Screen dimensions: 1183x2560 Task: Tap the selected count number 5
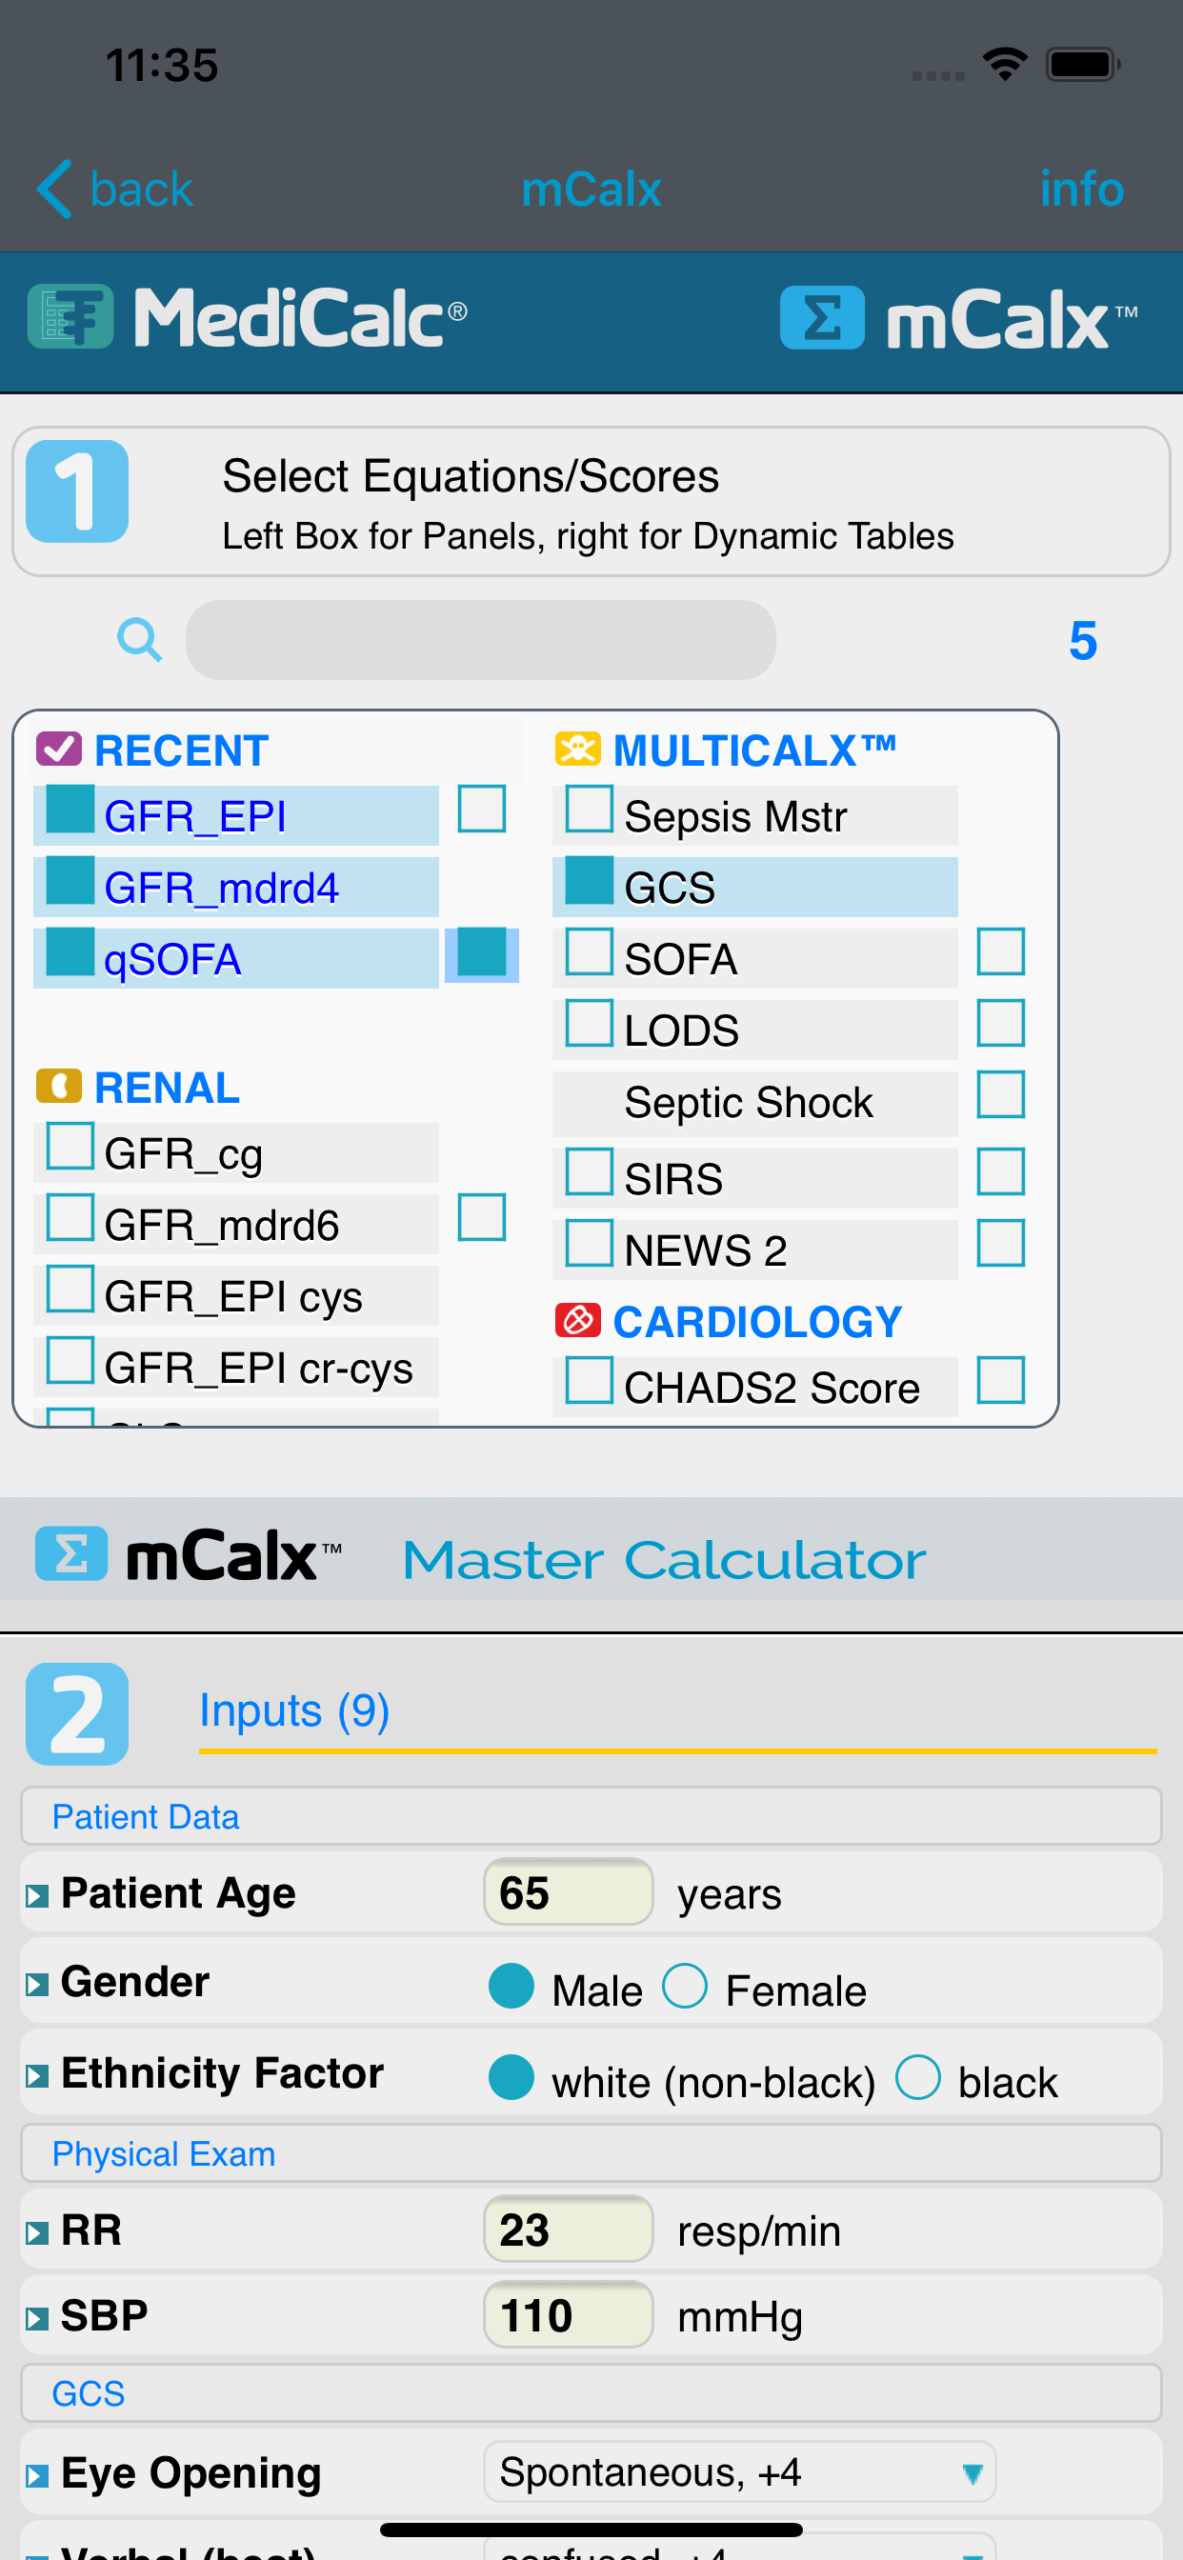(x=1082, y=641)
